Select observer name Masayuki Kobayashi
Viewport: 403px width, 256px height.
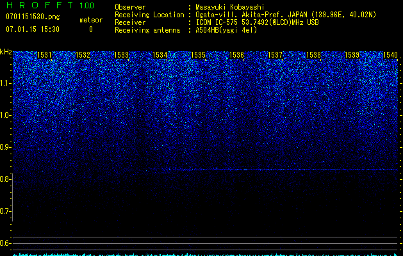(x=230, y=7)
